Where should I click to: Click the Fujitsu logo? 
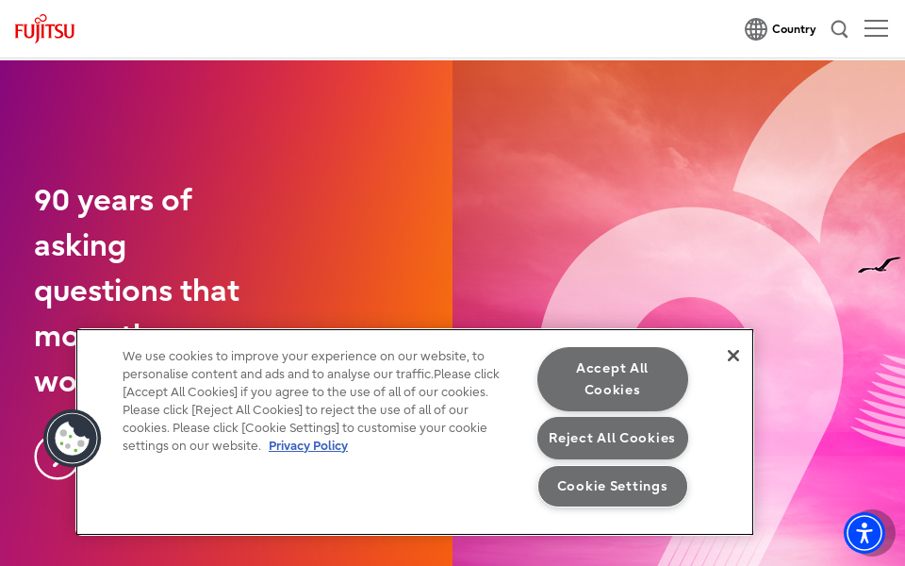[x=44, y=29]
